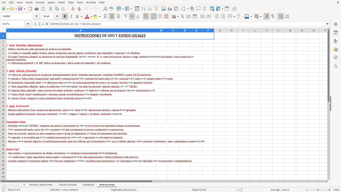Click the Clone Formatting paintbrush icon
The width and height of the screenshot is (341, 192).
pos(73,9)
